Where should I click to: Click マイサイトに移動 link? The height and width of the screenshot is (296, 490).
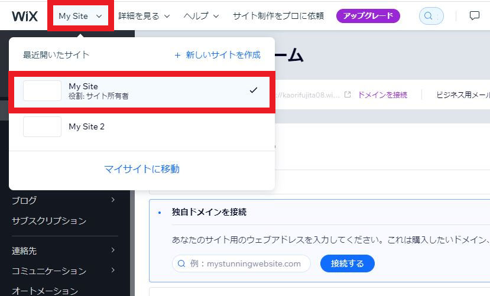pos(142,169)
